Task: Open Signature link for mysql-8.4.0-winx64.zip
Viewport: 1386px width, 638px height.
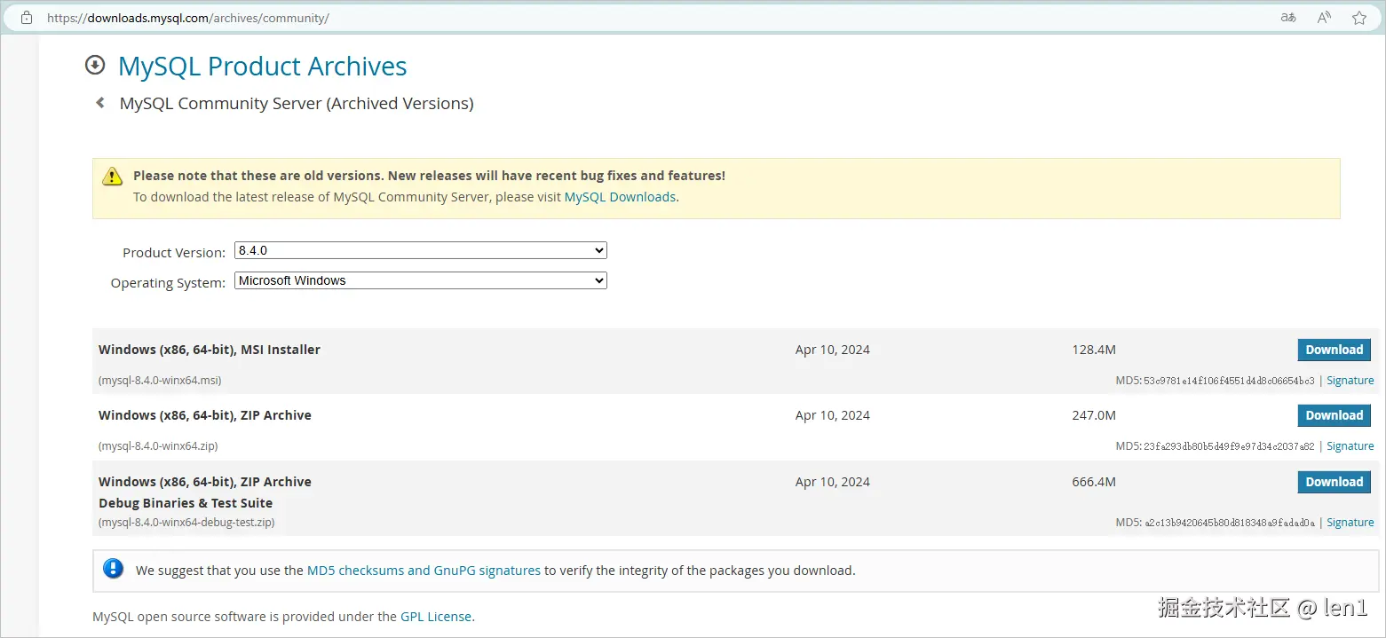Action: (1350, 446)
